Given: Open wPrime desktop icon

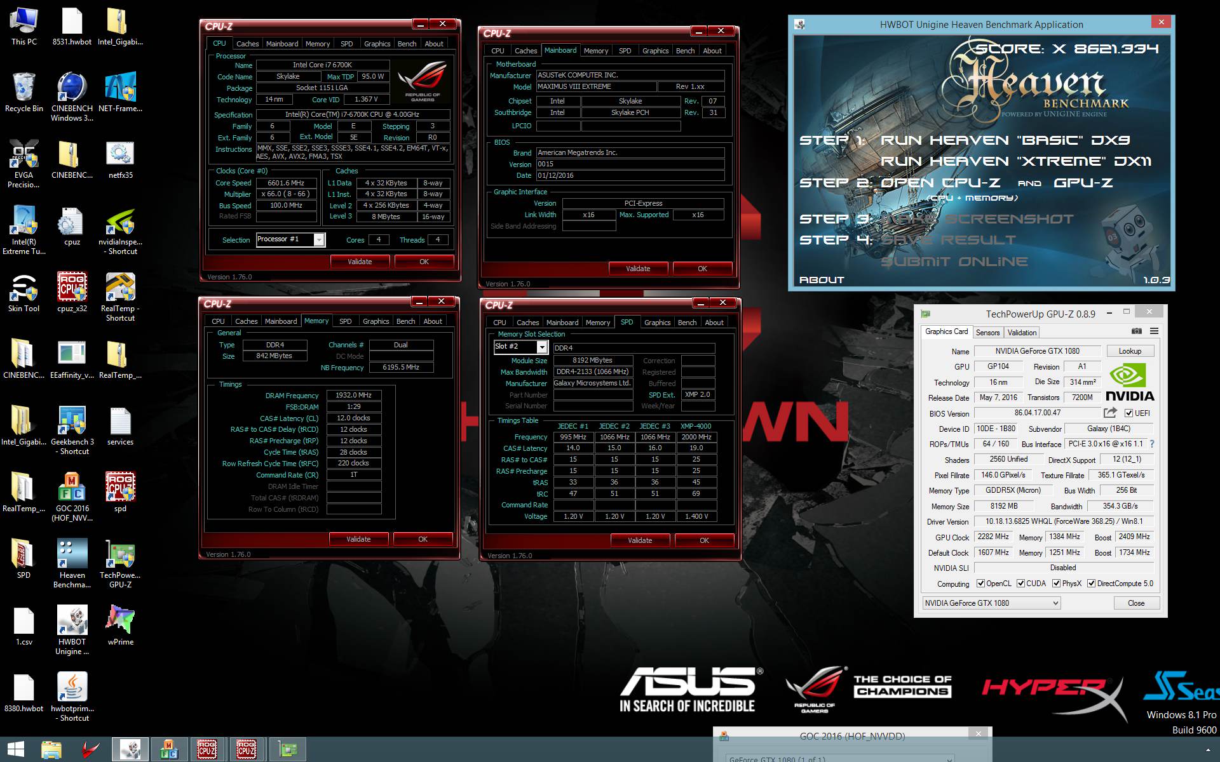Looking at the screenshot, I should (120, 626).
